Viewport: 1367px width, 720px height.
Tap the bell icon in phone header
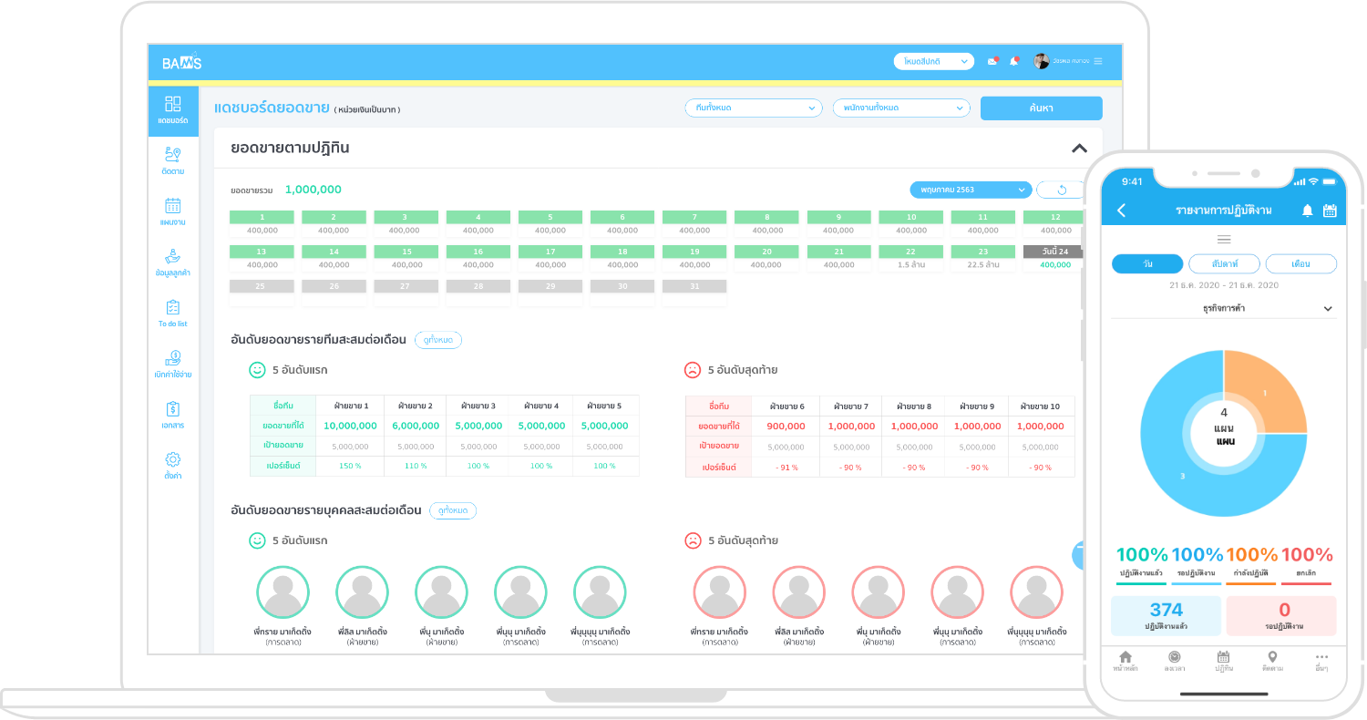(1307, 211)
